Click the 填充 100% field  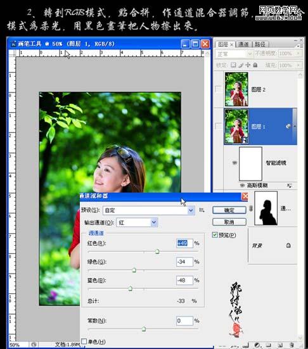pyautogui.click(x=287, y=65)
